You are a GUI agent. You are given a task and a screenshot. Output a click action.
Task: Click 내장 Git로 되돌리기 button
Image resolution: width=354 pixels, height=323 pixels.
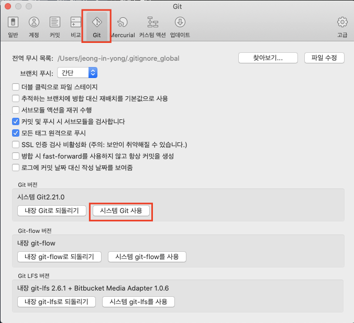[x=52, y=210]
